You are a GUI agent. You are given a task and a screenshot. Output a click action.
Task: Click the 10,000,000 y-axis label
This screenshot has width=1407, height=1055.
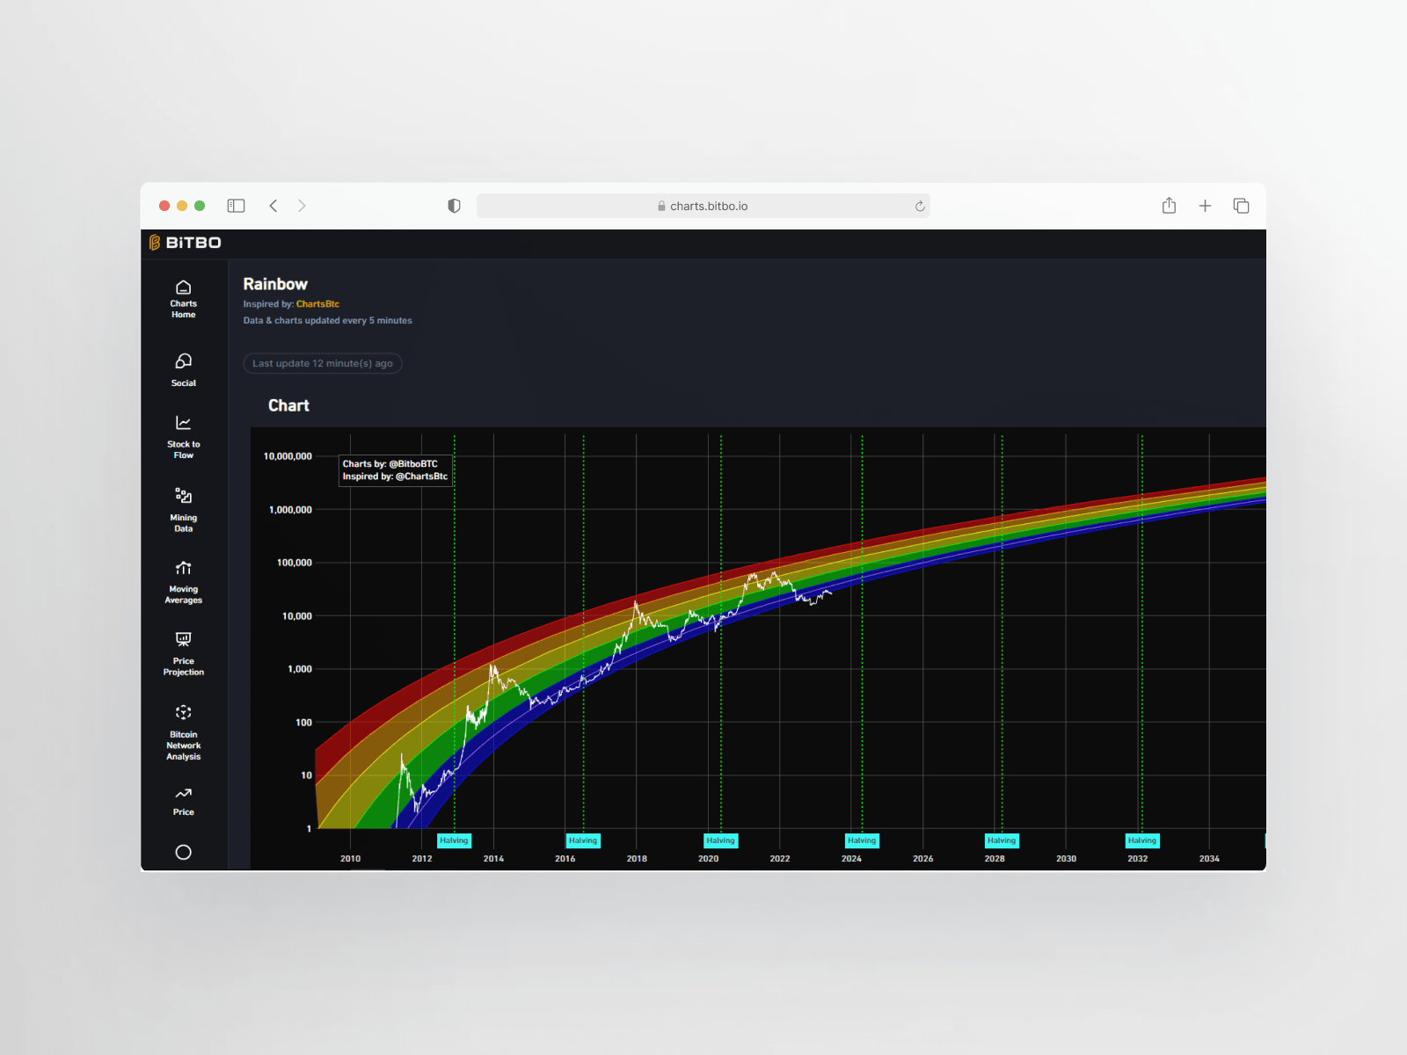click(288, 456)
